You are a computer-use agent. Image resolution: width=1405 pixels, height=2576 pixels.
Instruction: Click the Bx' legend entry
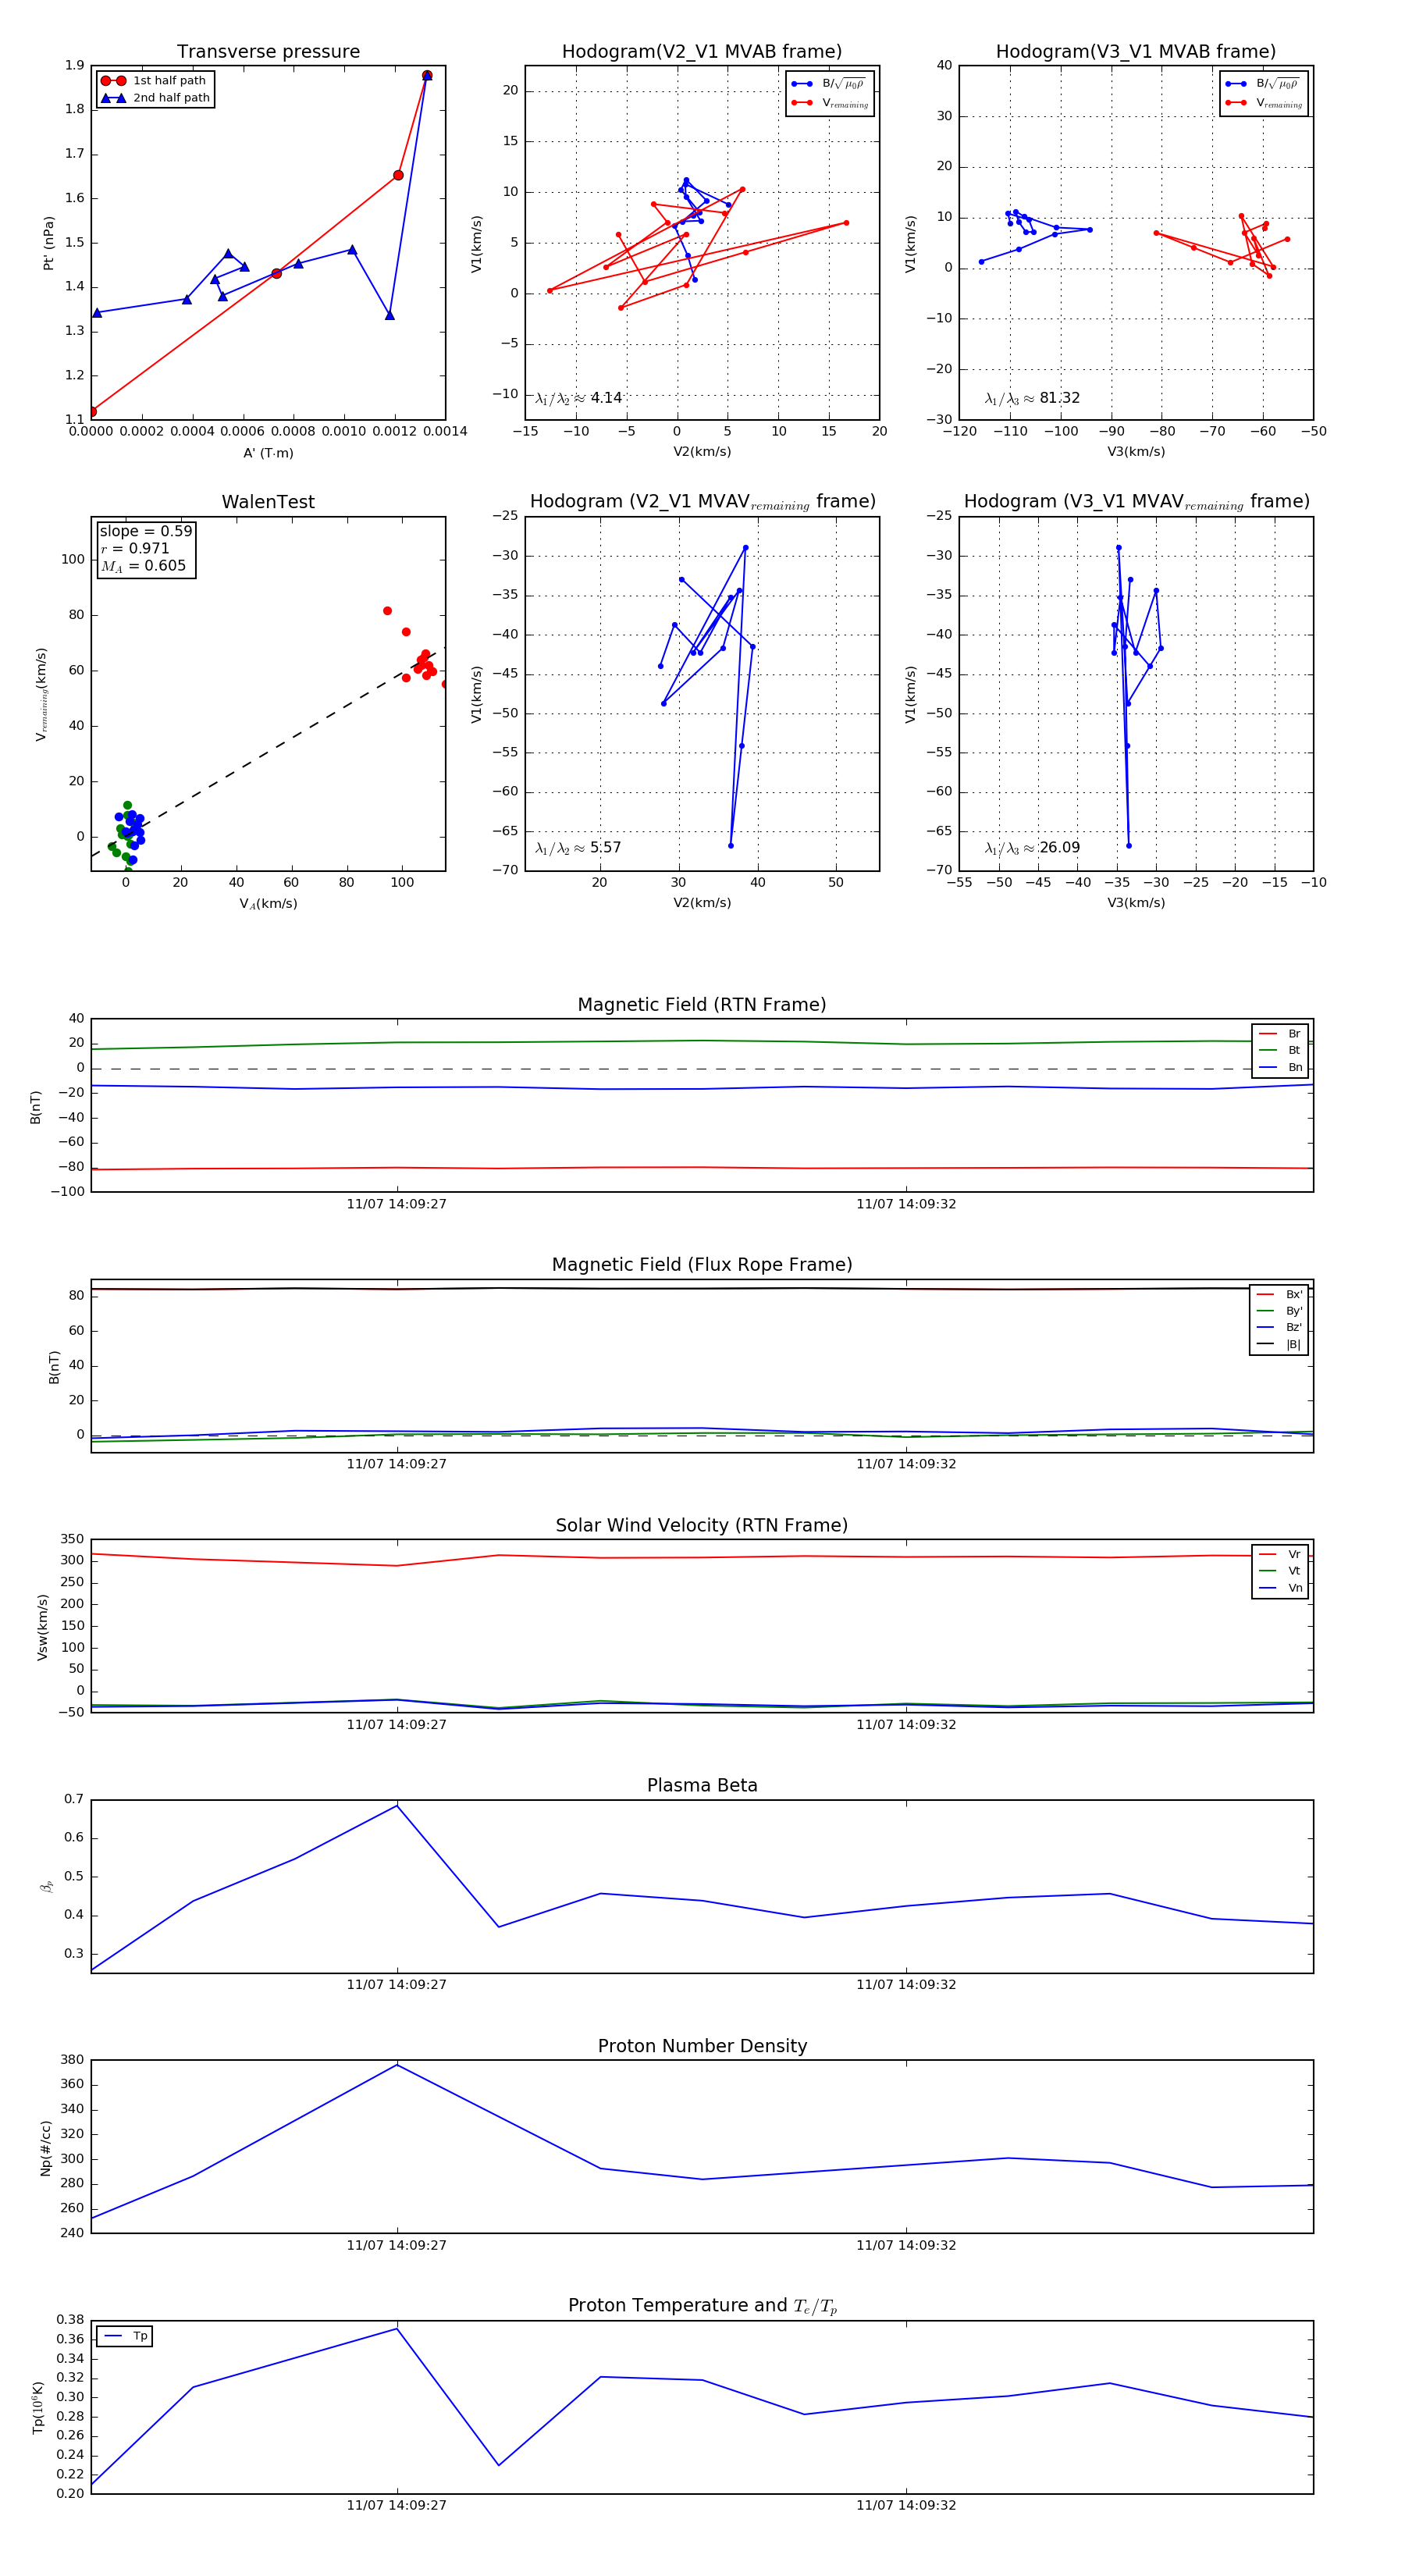tap(1279, 1295)
